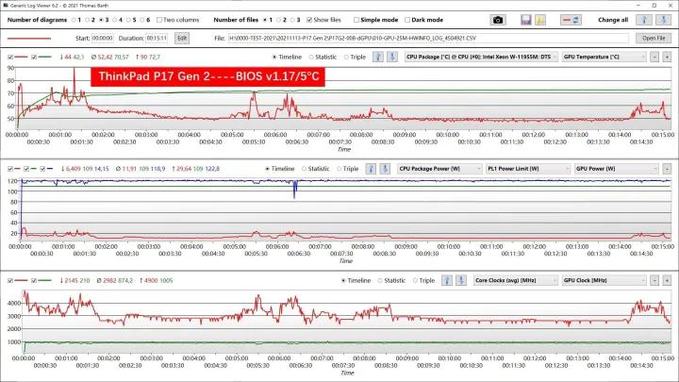Enable the Two columns checkbox
Screen dimensions: 679x382
coord(158,20)
